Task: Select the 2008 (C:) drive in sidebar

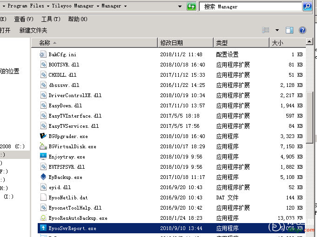Action: pyautogui.click(x=12, y=146)
